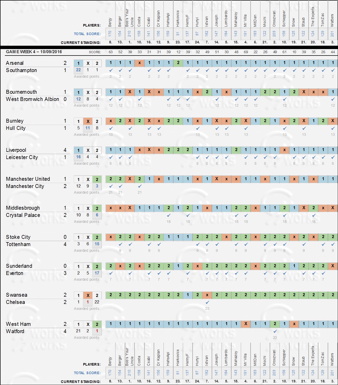Viewport: 338px width, 385px height.
Task: Select the highlighted 2 result for West Ham–Watford
Action: click(97, 324)
